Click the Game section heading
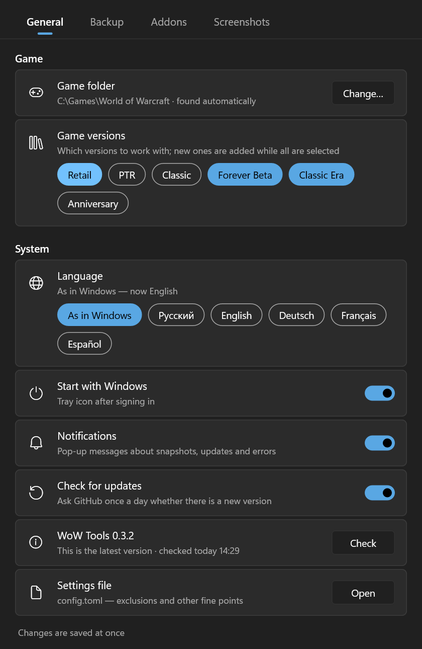Image resolution: width=422 pixels, height=649 pixels. [x=29, y=59]
